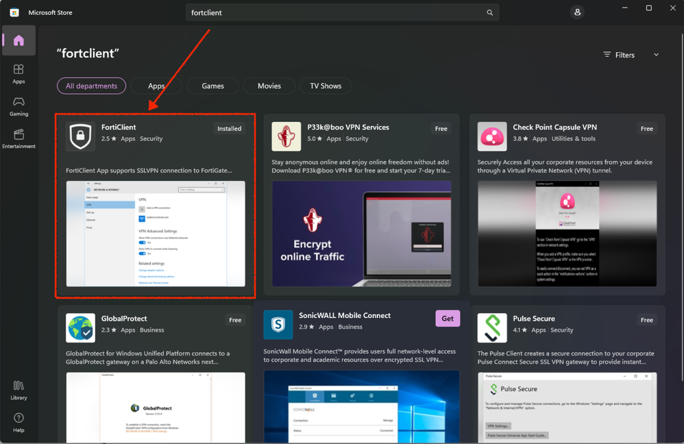Screen dimensions: 684x444
Task: Open the user account profile icon
Action: [x=577, y=12]
